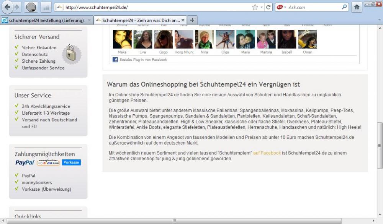383x224 pixels.
Task: Open Olga's profile picture
Action: coord(225,39)
